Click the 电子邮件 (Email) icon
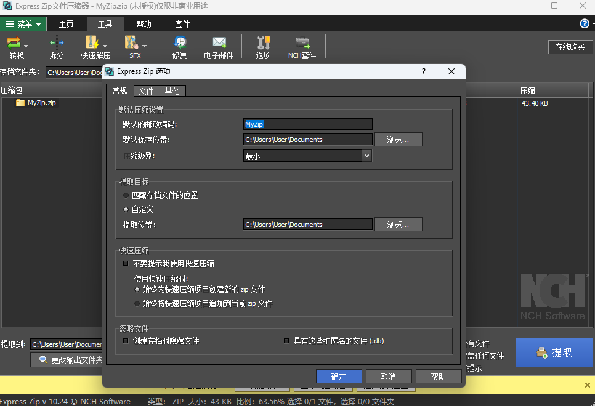This screenshot has height=406, width=595. tap(220, 46)
